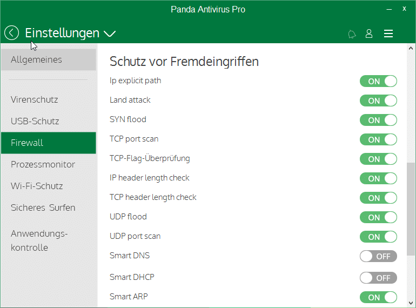The image size is (416, 308).
Task: Open Sicheres Surfen settings
Action: pos(43,207)
